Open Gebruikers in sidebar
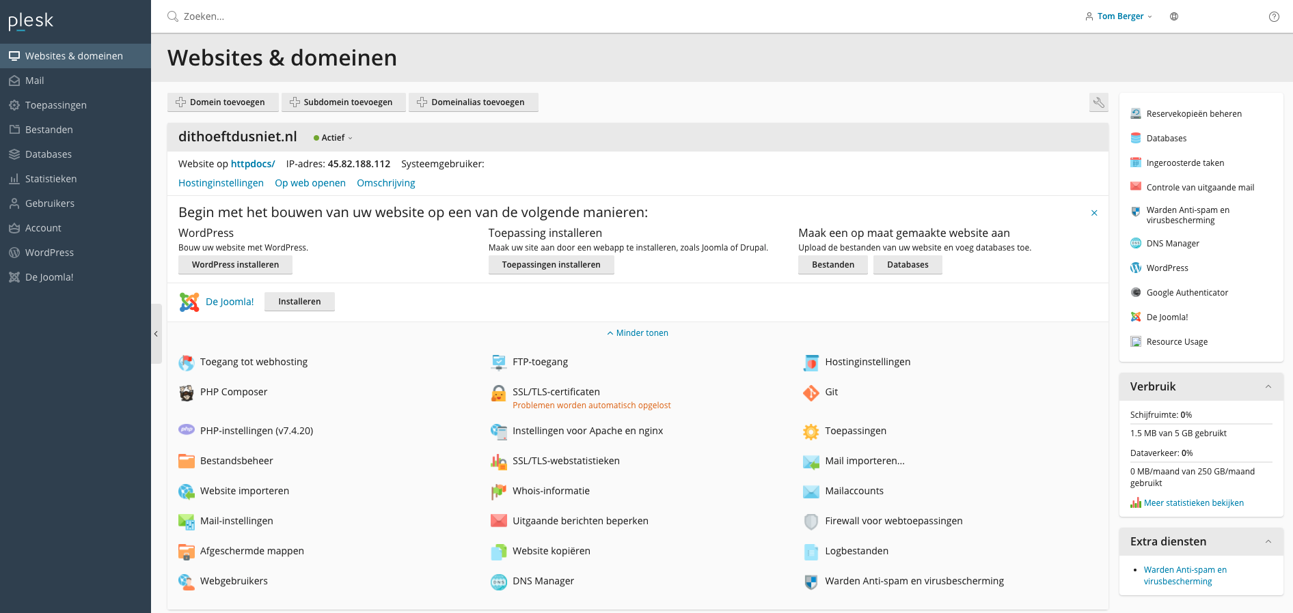 (x=75, y=203)
